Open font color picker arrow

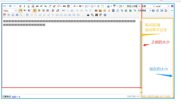(77, 6)
